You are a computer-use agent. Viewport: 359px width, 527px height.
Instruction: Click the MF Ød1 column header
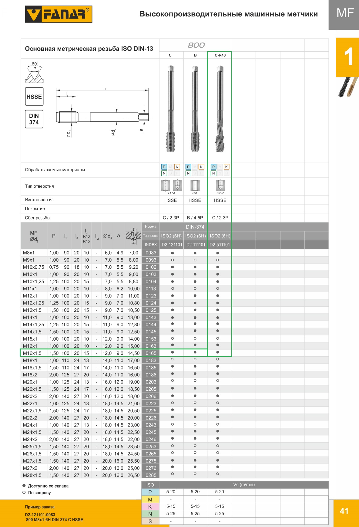point(34,236)
